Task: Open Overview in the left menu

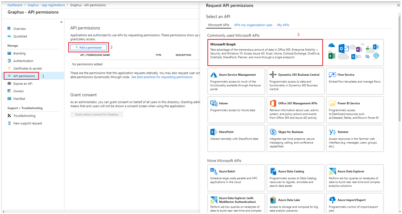Action: click(x=20, y=29)
